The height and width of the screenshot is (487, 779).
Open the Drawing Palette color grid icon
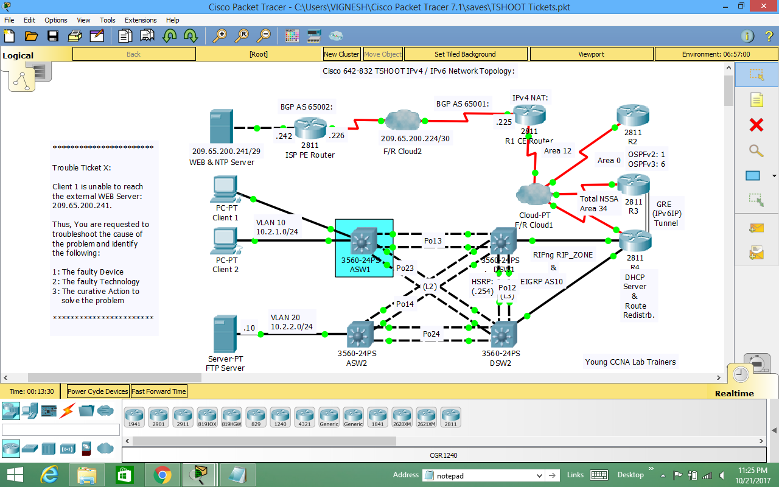(292, 36)
